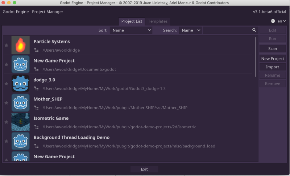Click the Run button
Viewport: 290px width, 176px height.
click(273, 39)
